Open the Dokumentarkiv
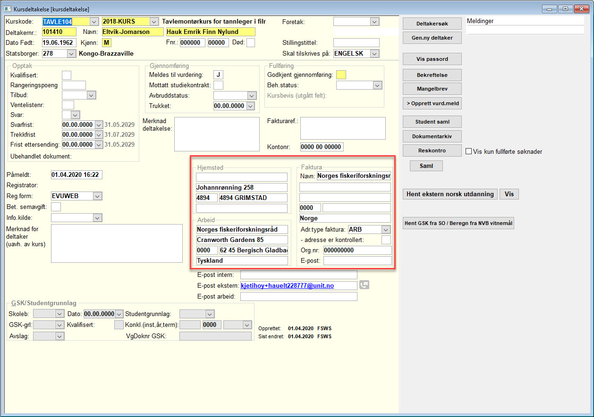 coord(432,136)
